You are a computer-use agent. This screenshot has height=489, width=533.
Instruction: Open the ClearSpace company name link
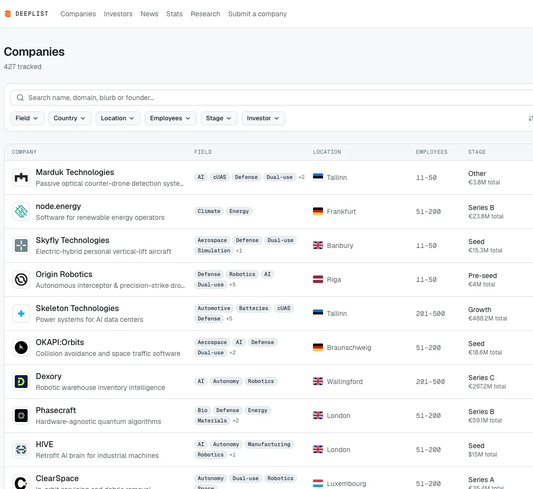pyautogui.click(x=57, y=478)
